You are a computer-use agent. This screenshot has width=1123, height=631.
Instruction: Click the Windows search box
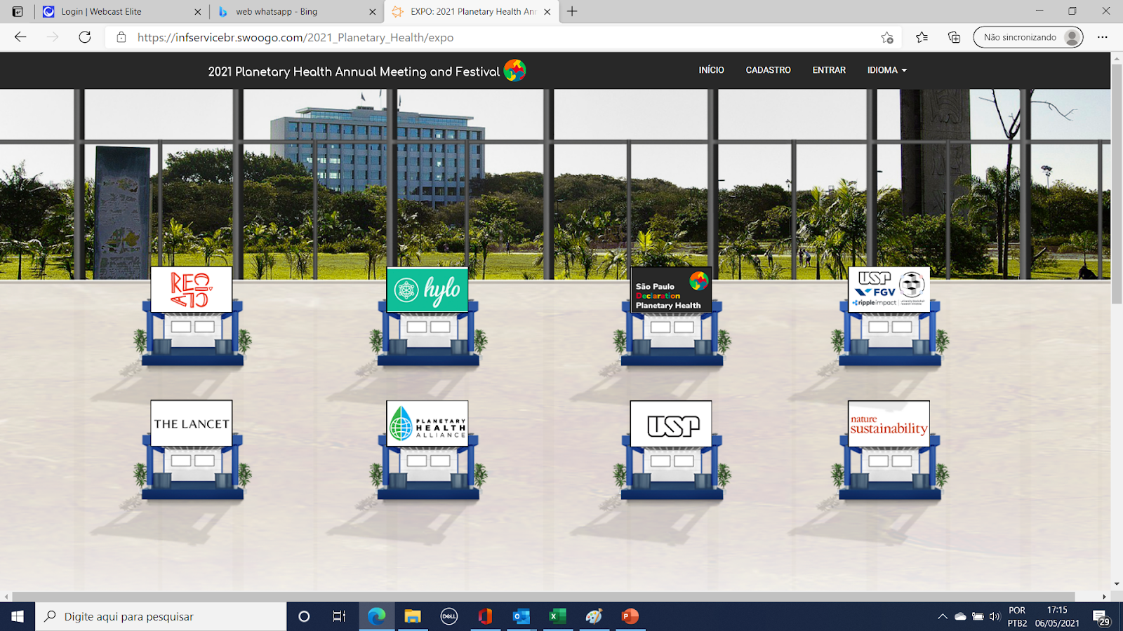(161, 616)
